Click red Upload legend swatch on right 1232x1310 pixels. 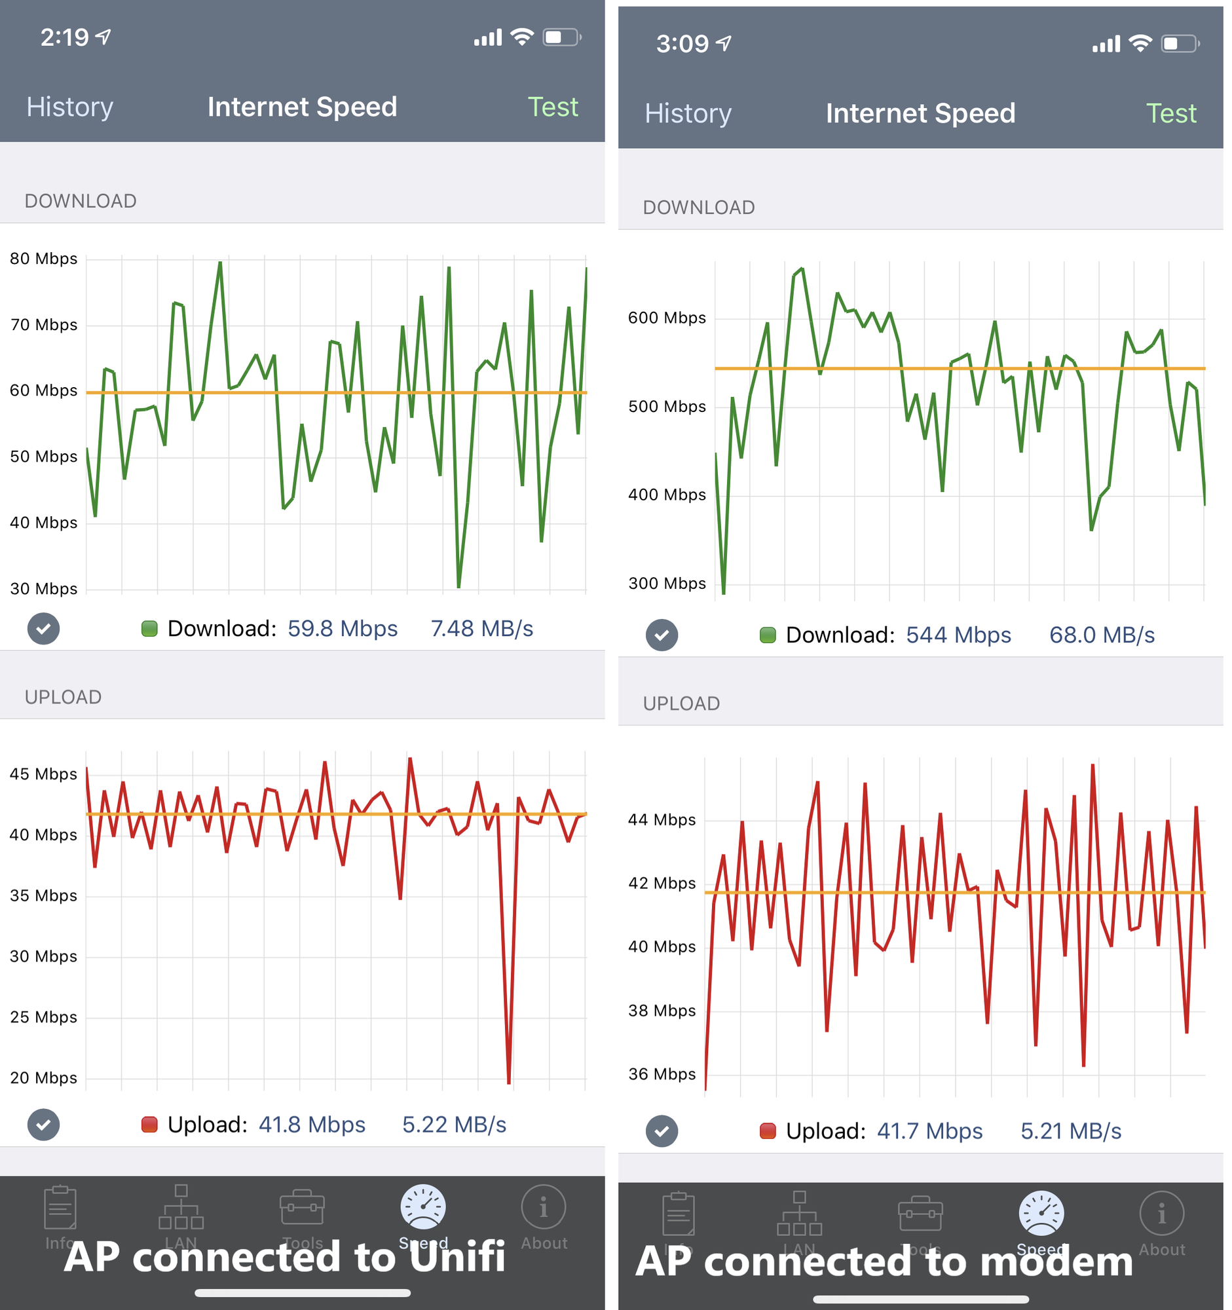pyautogui.click(x=768, y=1132)
